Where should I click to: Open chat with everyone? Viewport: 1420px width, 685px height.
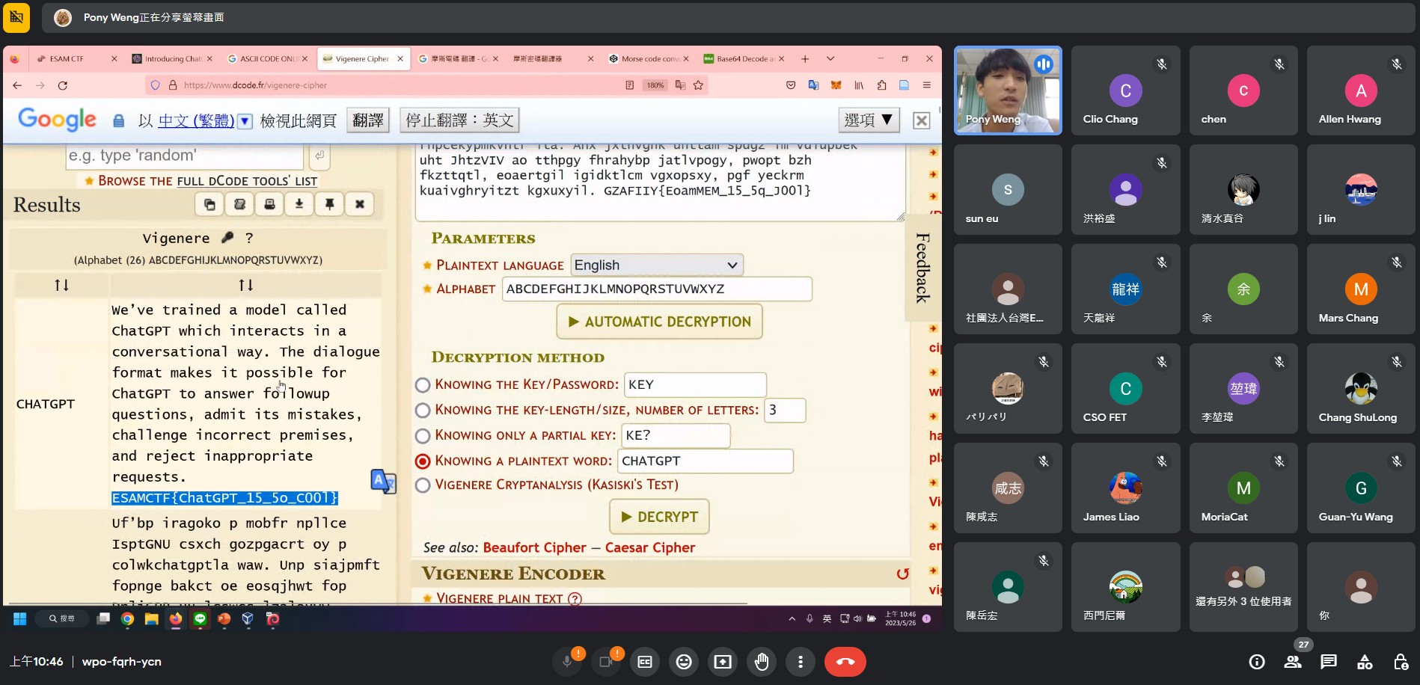point(1329,662)
